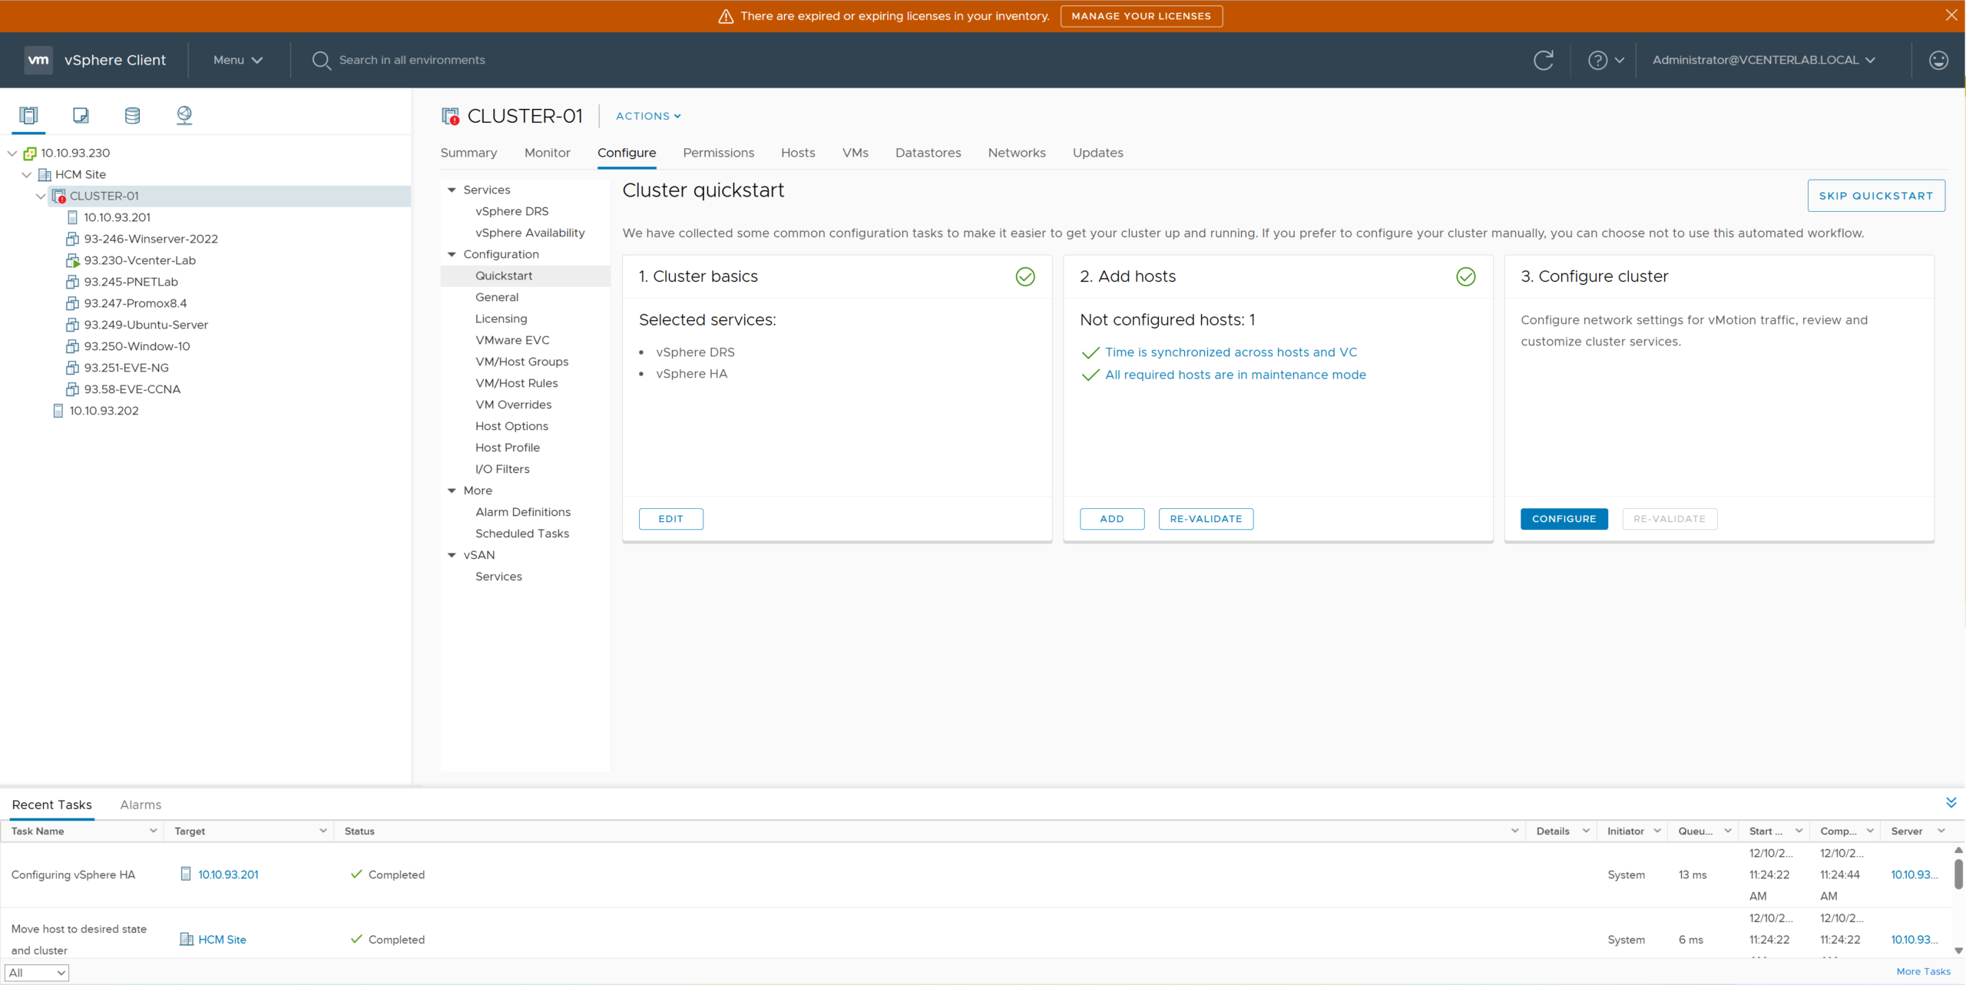Collapse the HCM Site tree node
1966x985 pixels.
(27, 174)
